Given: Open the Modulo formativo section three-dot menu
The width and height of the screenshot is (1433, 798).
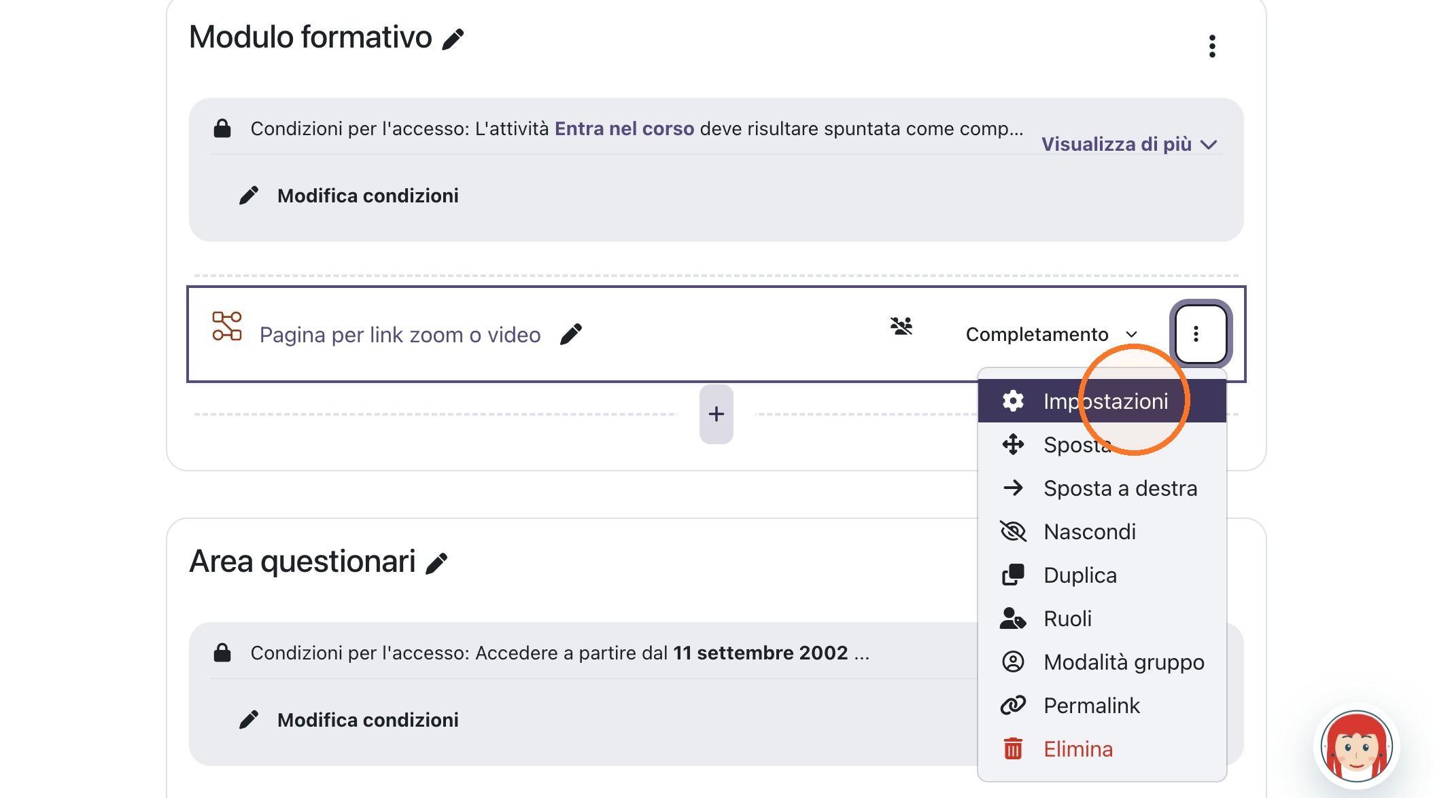Looking at the screenshot, I should click(1212, 46).
